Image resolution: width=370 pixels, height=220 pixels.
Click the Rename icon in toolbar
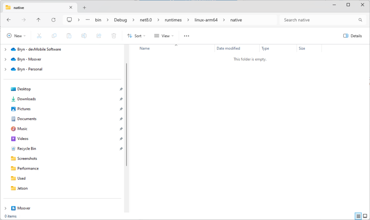84,36
